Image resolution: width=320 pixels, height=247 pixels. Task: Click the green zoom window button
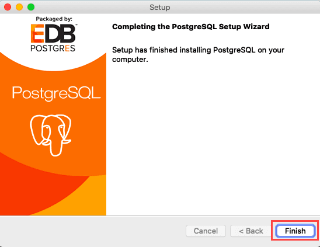pos(31,7)
